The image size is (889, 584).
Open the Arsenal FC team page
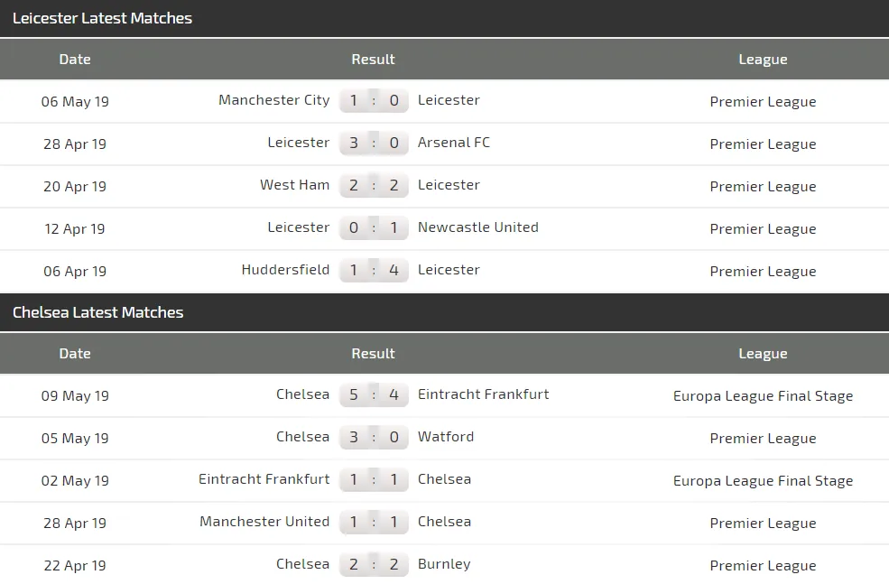pyautogui.click(x=453, y=142)
